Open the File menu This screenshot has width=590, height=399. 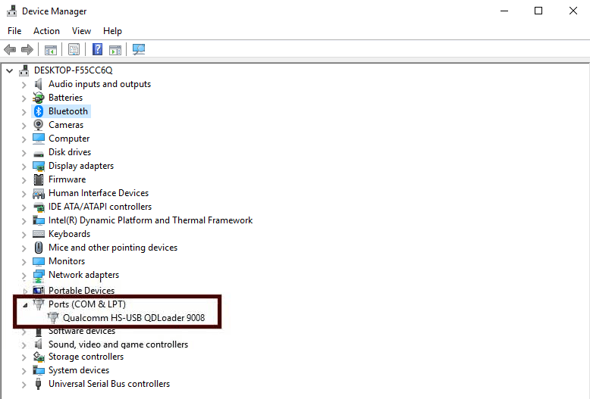pos(14,31)
